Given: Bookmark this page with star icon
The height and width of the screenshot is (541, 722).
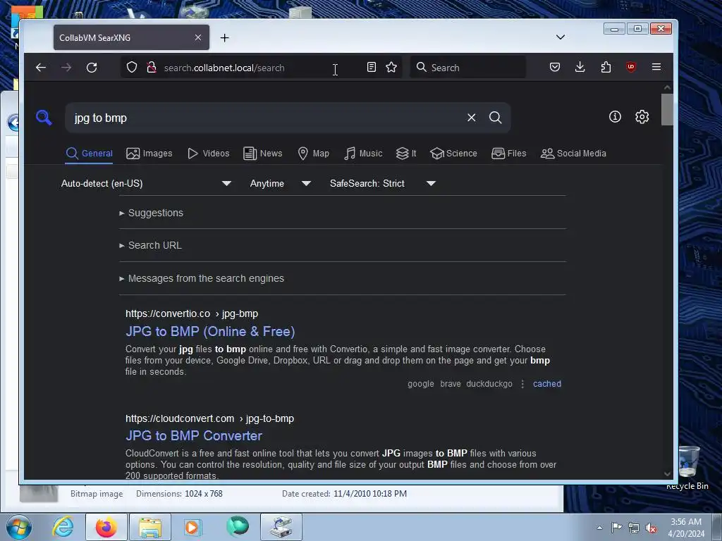Looking at the screenshot, I should [391, 67].
